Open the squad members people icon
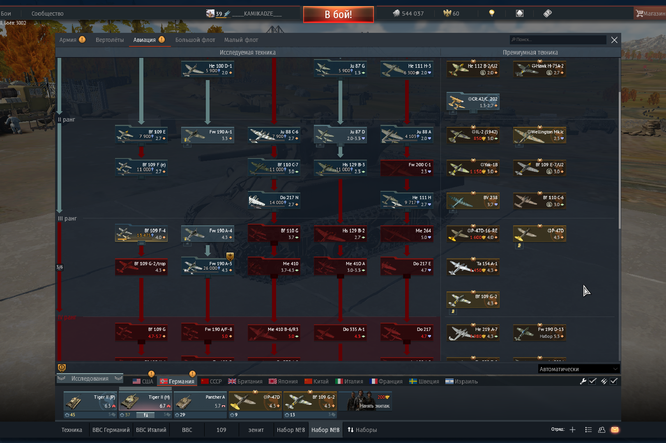The width and height of the screenshot is (666, 443). tap(601, 429)
